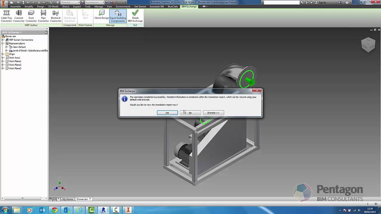This screenshot has width=381, height=214.
Task: Expand the Origin folder node
Action: [3, 54]
